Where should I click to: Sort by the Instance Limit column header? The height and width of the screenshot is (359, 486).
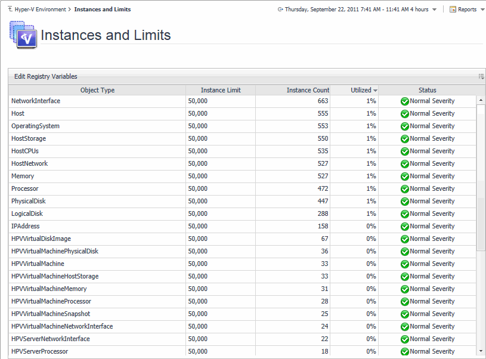point(221,90)
